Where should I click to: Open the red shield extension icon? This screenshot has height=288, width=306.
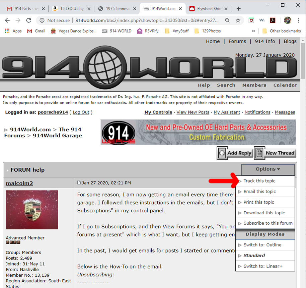point(251,20)
